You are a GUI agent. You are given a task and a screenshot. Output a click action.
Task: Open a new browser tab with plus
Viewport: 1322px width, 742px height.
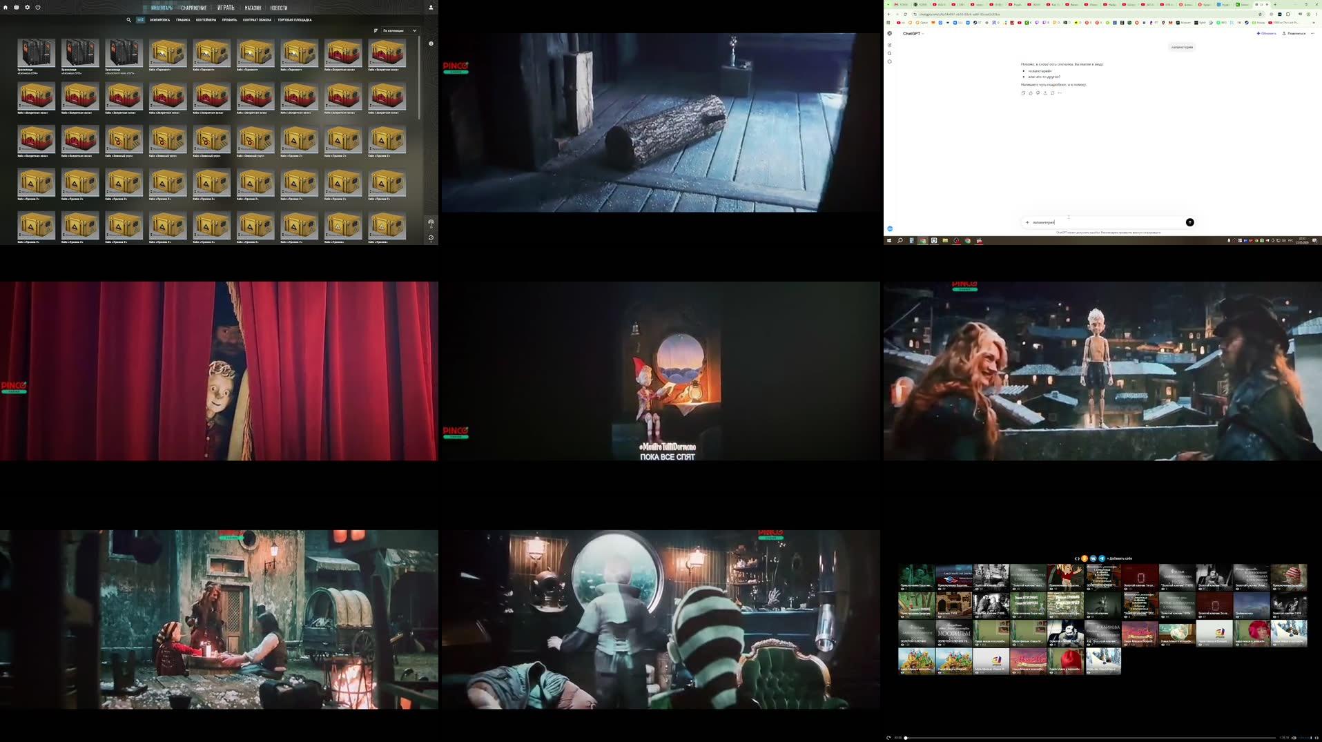point(1274,5)
